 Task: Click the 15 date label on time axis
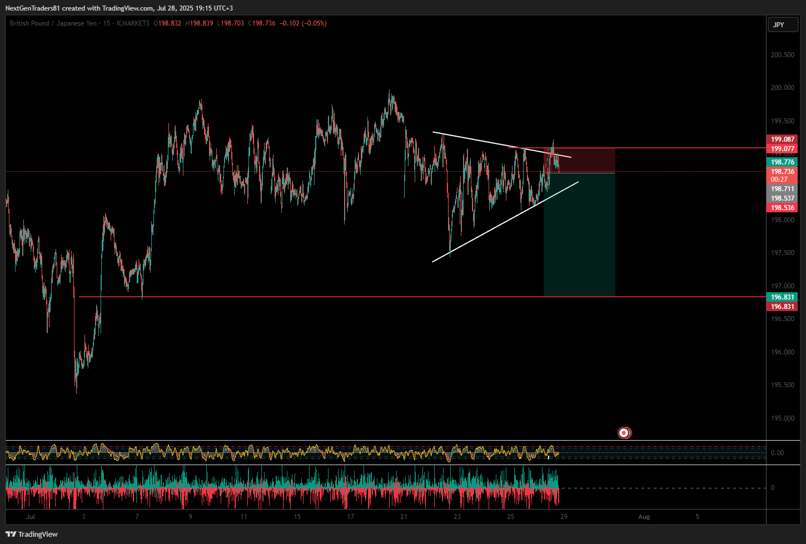pyautogui.click(x=297, y=517)
